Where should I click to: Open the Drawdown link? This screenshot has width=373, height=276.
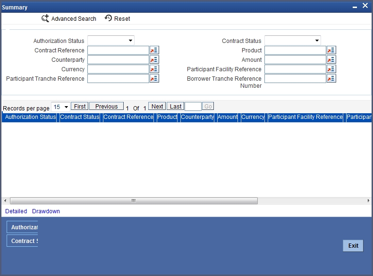tap(46, 211)
